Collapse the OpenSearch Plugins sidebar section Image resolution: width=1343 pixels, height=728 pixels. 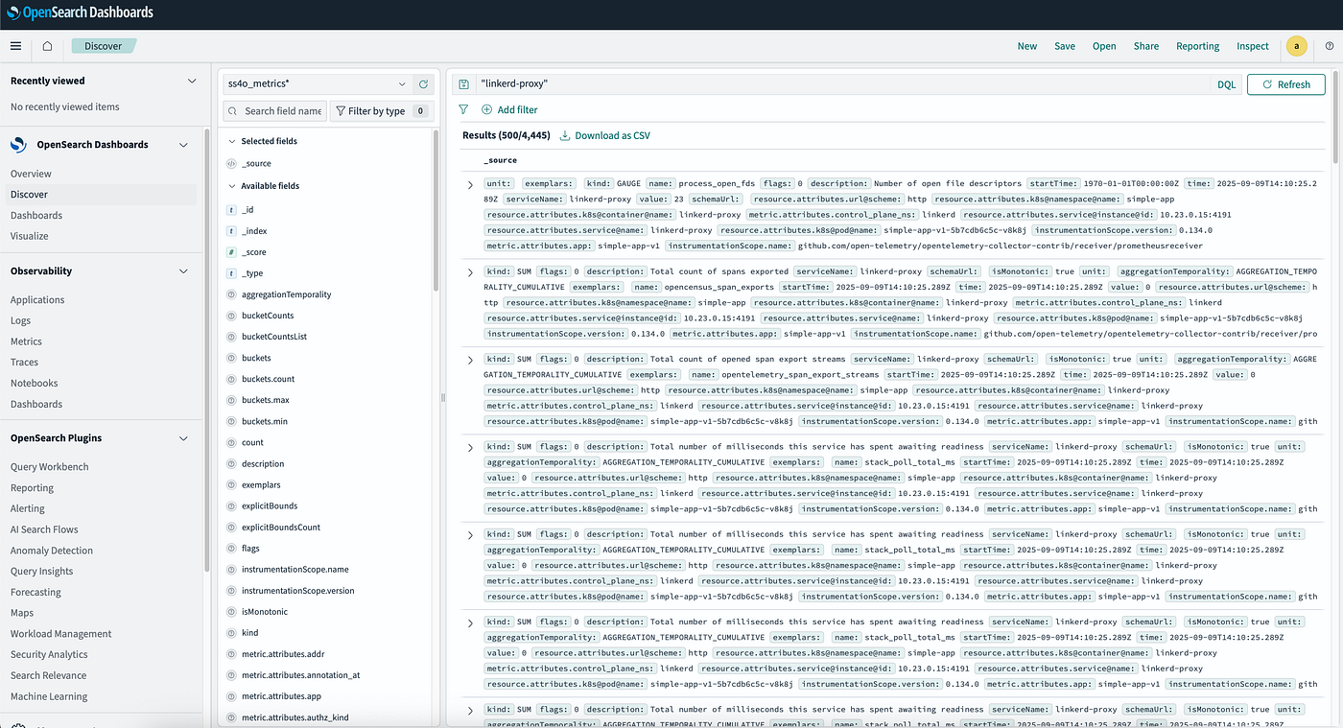(x=184, y=438)
